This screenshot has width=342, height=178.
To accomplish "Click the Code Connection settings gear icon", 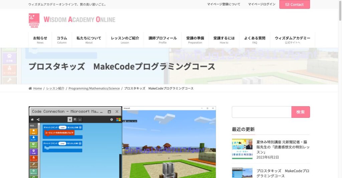I will (112, 119).
